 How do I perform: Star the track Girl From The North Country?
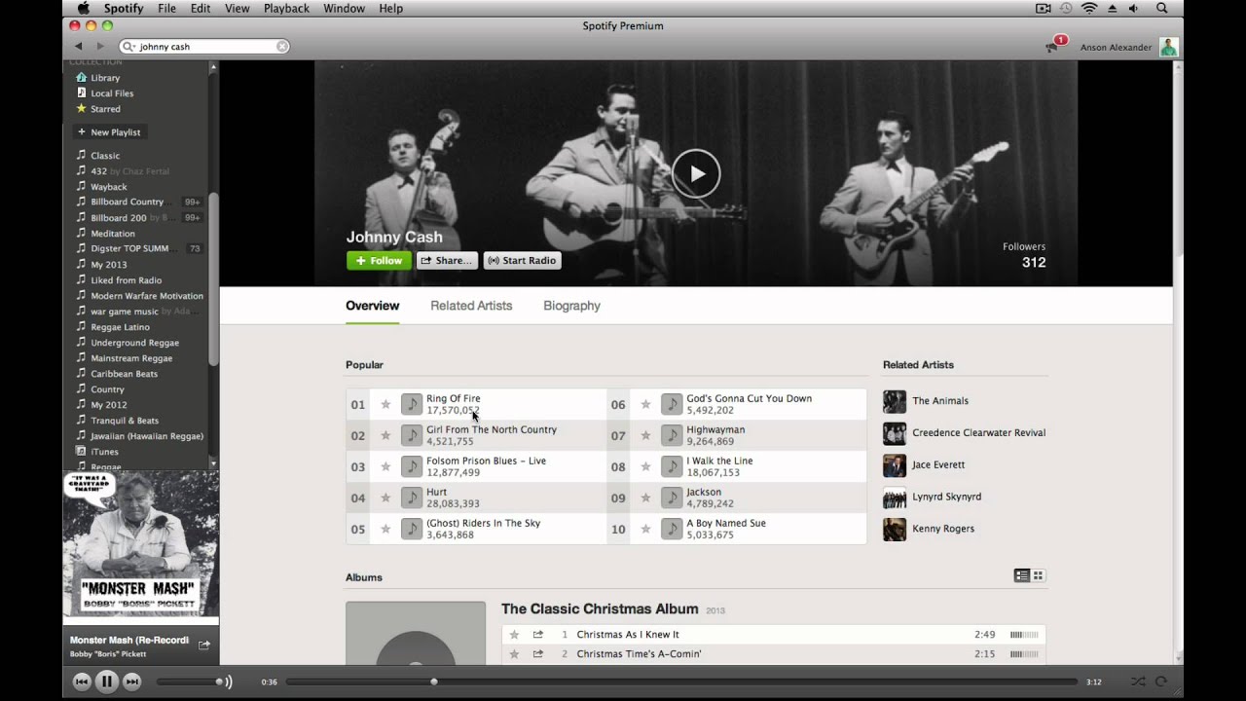point(385,435)
